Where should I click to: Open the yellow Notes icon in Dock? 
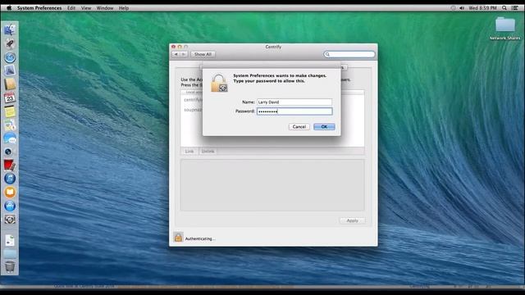tap(10, 111)
